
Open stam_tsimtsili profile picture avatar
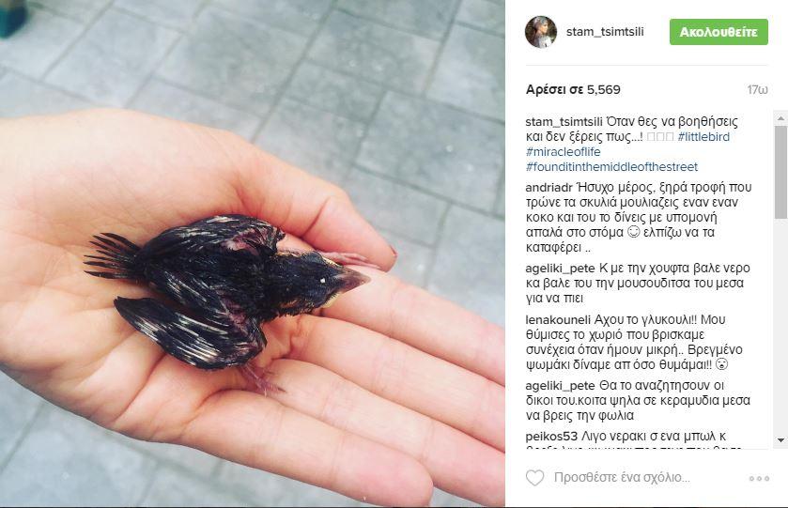pos(541,32)
